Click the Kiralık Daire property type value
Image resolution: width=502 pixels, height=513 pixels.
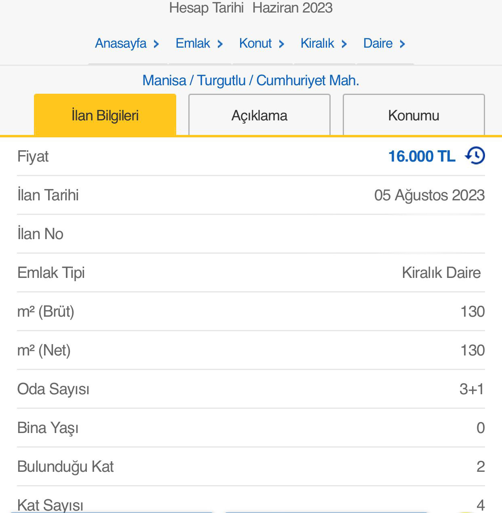[x=441, y=273]
